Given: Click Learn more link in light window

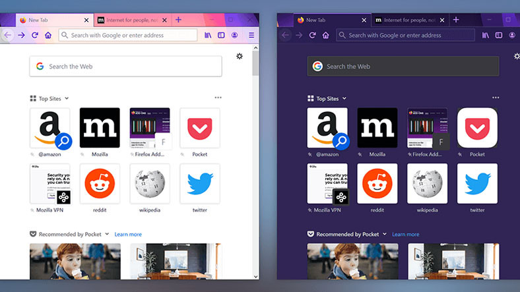Looking at the screenshot, I should pyautogui.click(x=128, y=235).
